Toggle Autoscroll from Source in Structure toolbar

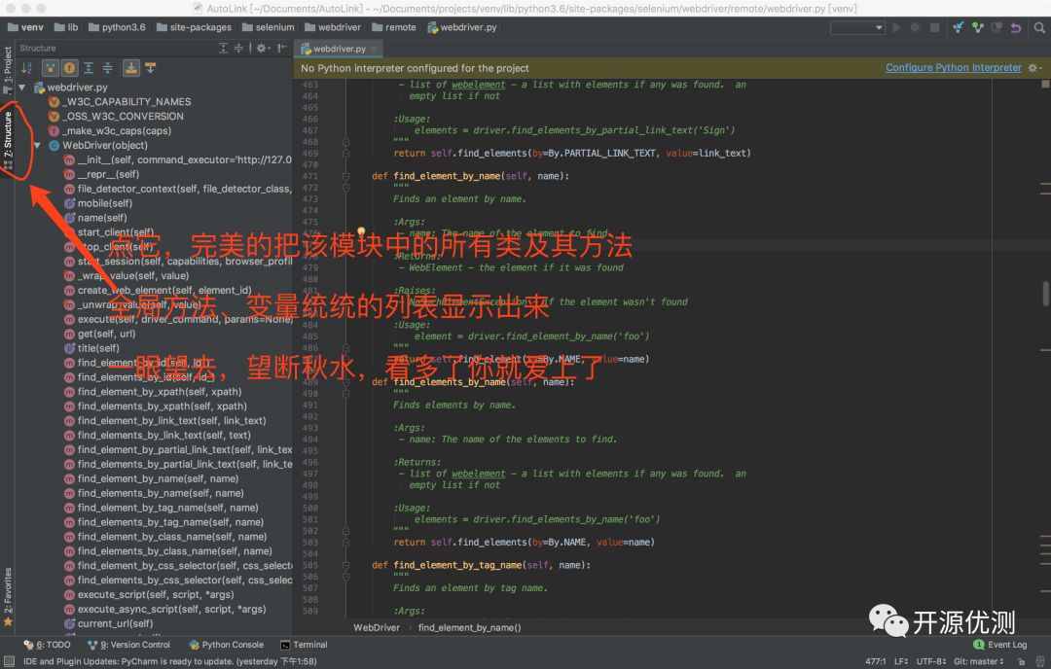coord(150,68)
